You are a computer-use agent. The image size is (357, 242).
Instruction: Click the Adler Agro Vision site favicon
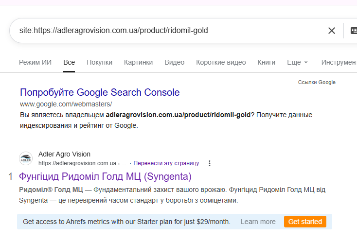tap(26, 158)
